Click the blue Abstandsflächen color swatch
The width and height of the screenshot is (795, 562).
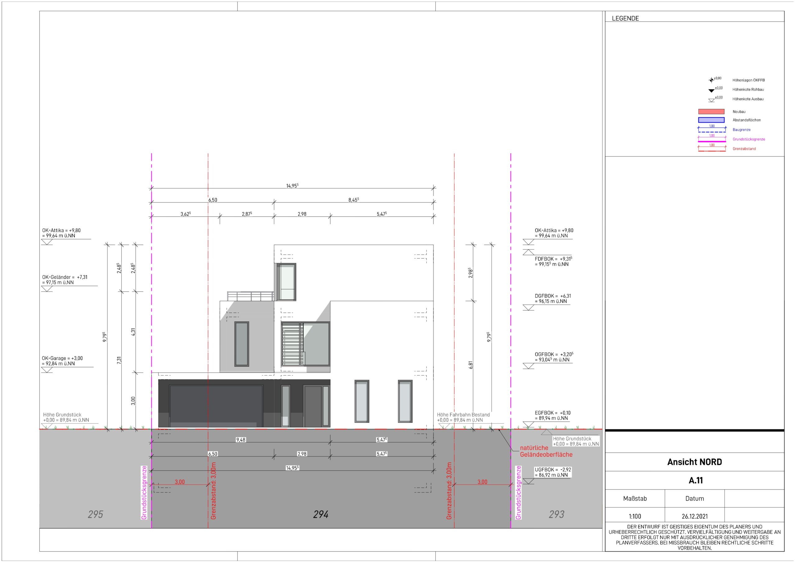pos(711,120)
